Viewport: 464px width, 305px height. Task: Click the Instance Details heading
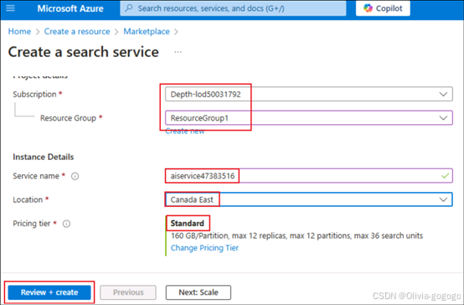pos(44,157)
